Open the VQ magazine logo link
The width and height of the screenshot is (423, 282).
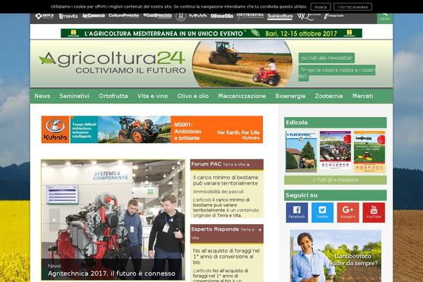pos(308,16)
